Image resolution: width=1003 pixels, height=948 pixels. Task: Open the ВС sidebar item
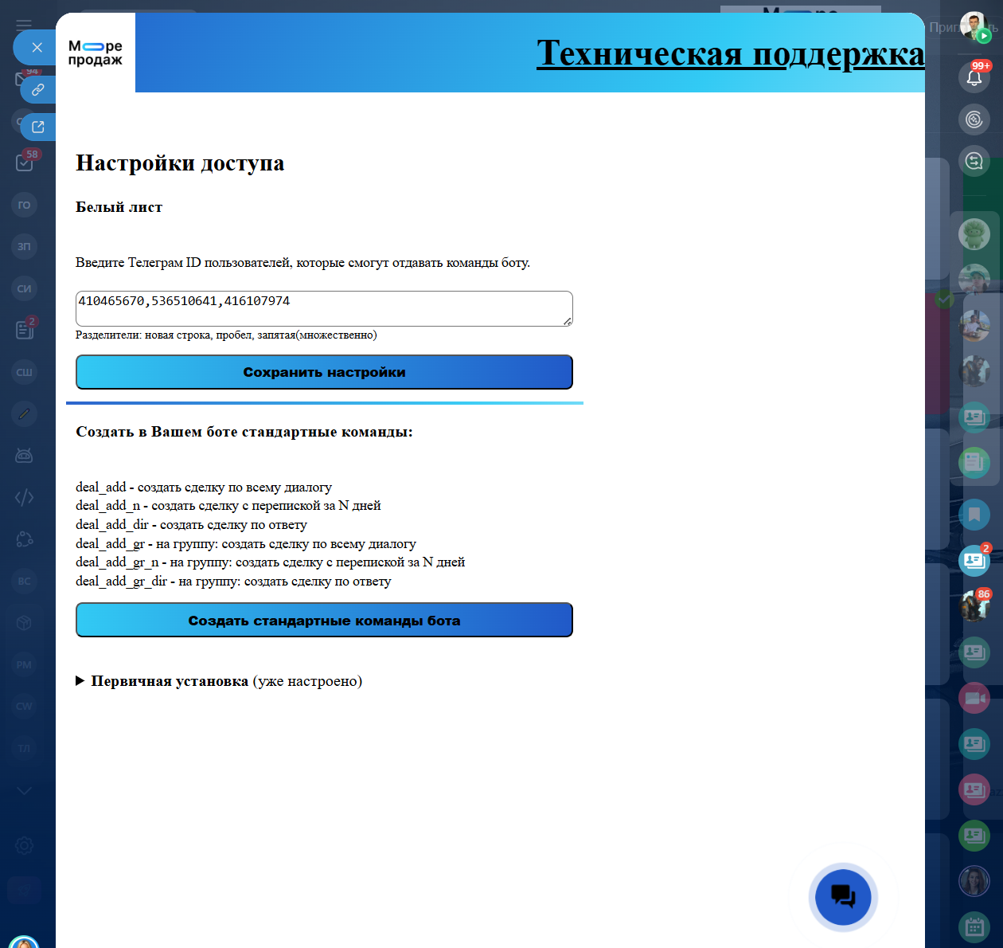(25, 581)
